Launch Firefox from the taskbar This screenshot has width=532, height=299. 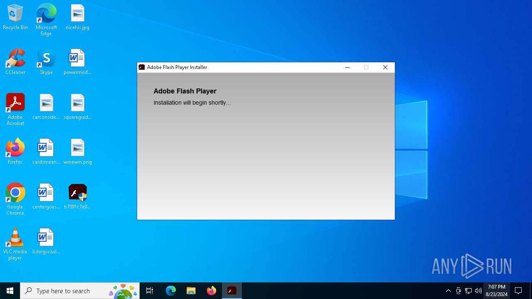click(x=212, y=291)
